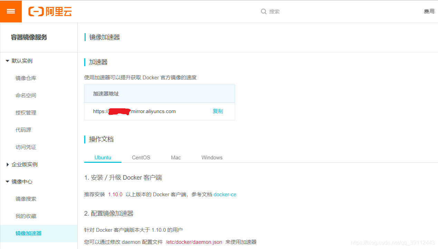Open the hamburger menu button
Screen dimensions: 438x249
(11, 11)
